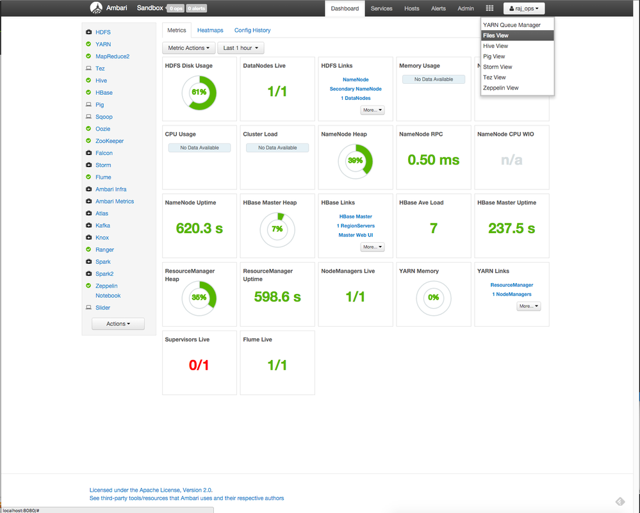Choose Pig View in the menu
640x513 pixels.
coord(518,56)
